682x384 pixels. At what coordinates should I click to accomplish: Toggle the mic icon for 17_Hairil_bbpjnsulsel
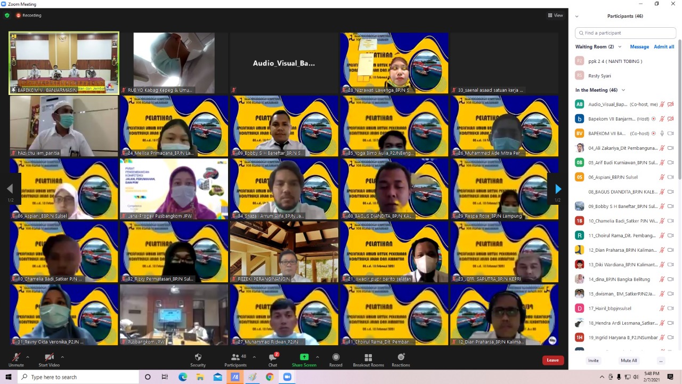click(662, 308)
